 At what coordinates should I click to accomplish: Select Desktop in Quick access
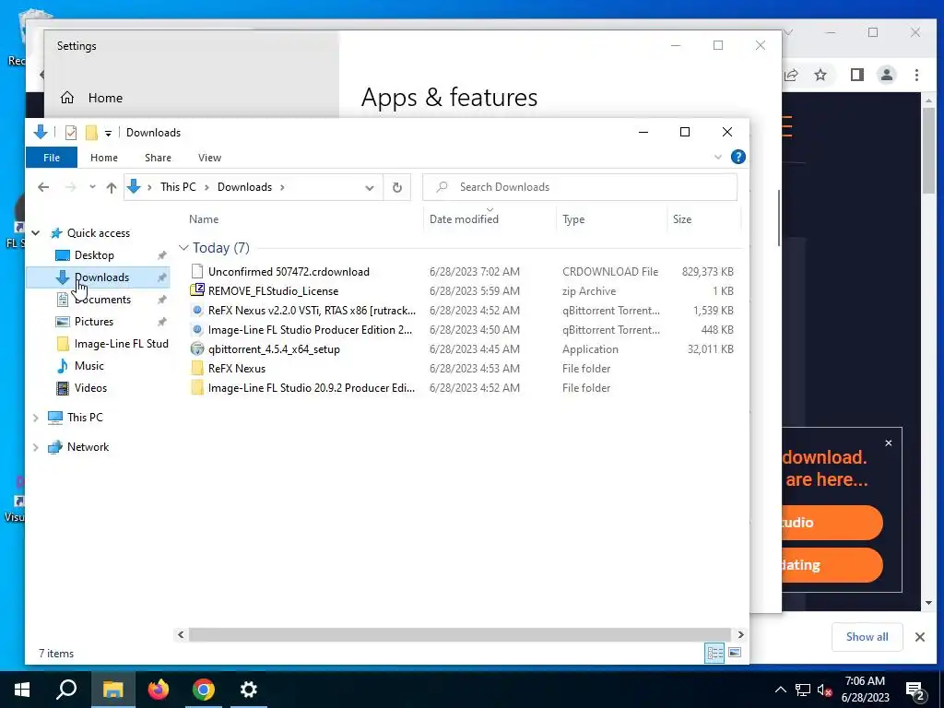pos(94,255)
